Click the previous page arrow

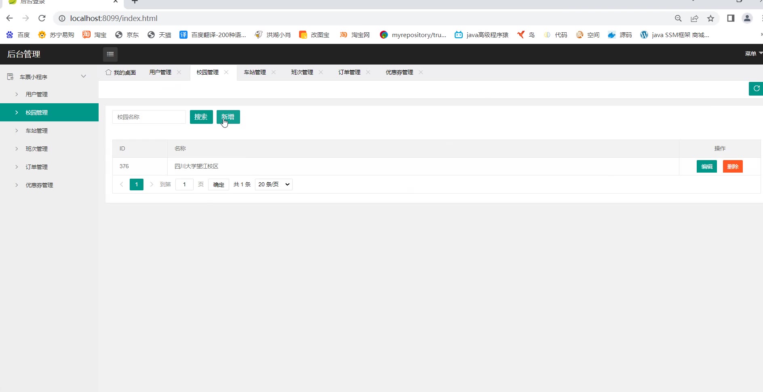[x=121, y=184]
